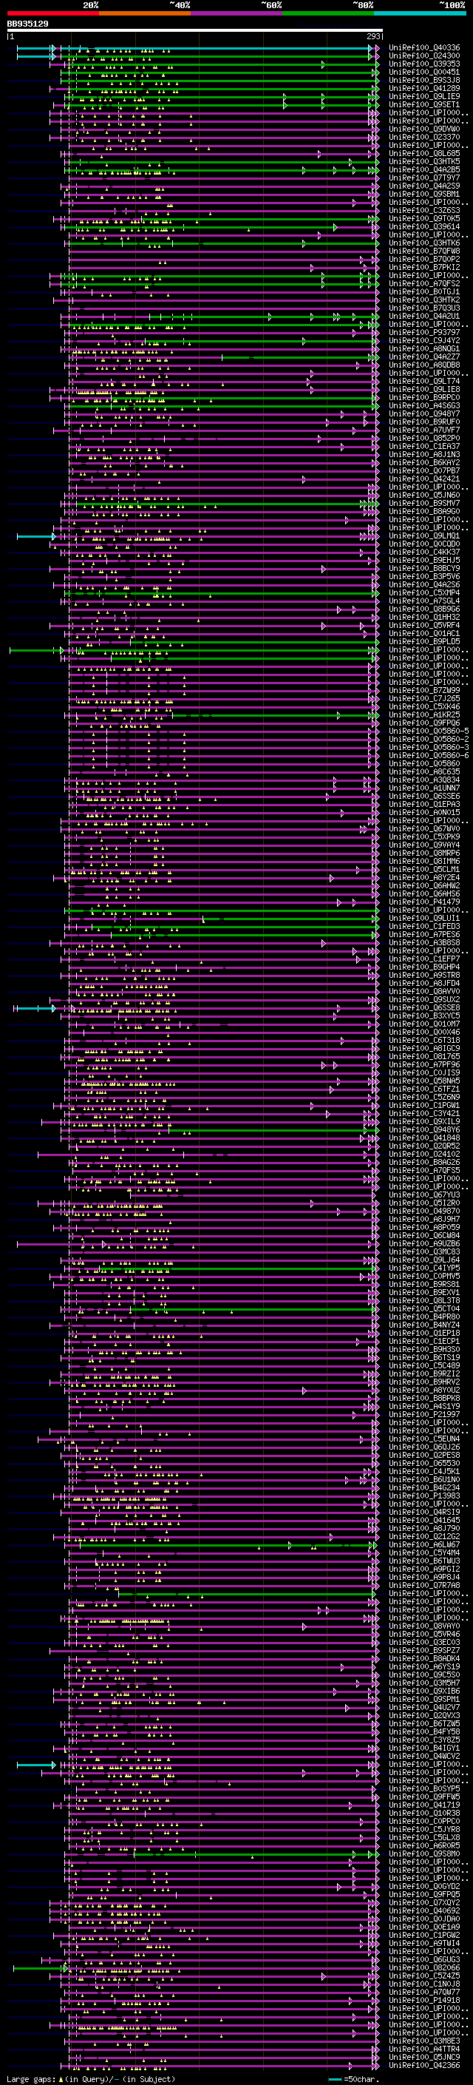Select the UniRef100_O49870 label
473x2085 pixels.
click(424, 1211)
